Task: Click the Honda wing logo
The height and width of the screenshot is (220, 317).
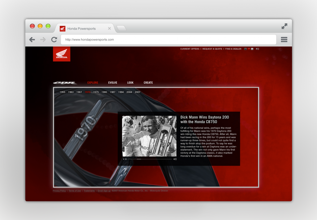Action: (62, 54)
